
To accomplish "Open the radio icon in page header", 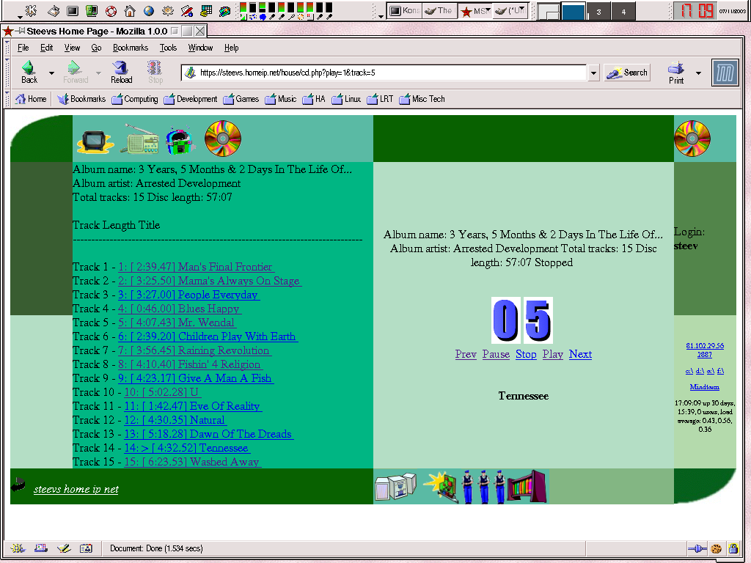I will coord(139,139).
